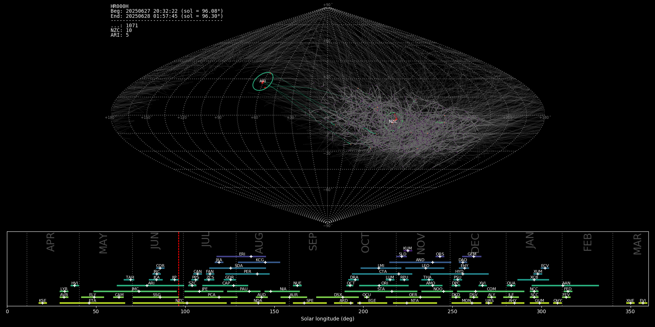Viewport: 655px width, 327px height.
Task: Click the LYR shower bar label
Action: pos(64,289)
